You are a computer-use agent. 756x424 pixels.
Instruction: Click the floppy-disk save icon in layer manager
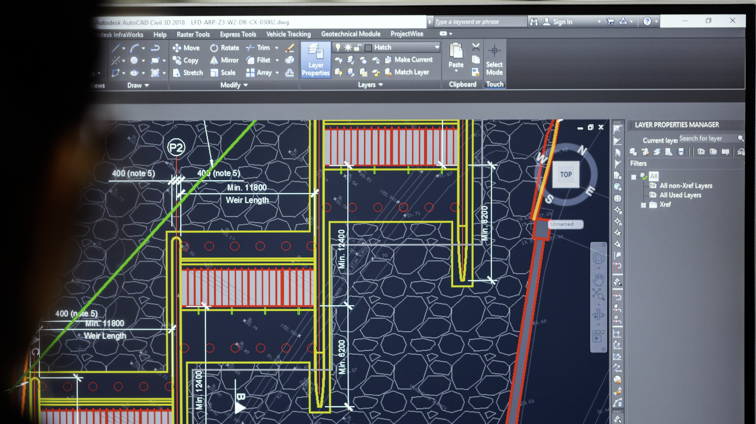tap(681, 152)
